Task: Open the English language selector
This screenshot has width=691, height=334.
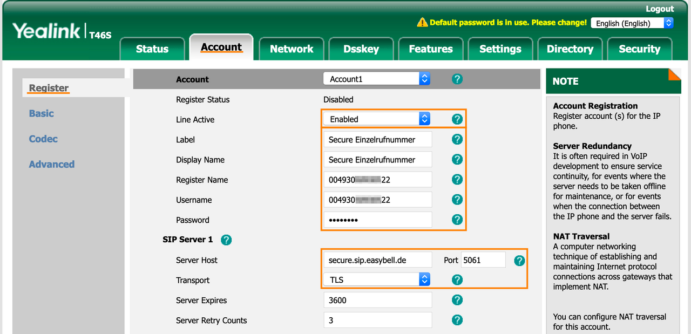Action: [632, 23]
